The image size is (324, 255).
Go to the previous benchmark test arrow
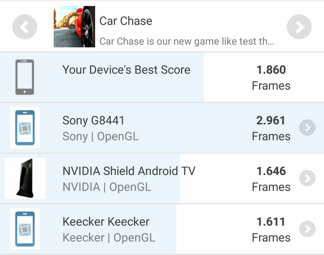coord(25,27)
